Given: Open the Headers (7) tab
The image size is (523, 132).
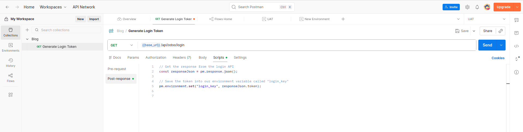Looking at the screenshot, I should click(182, 58).
